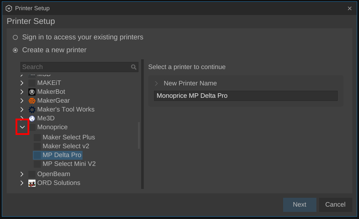Click the MatterControl logo icon in title bar
The width and height of the screenshot is (359, 219).
9,8
